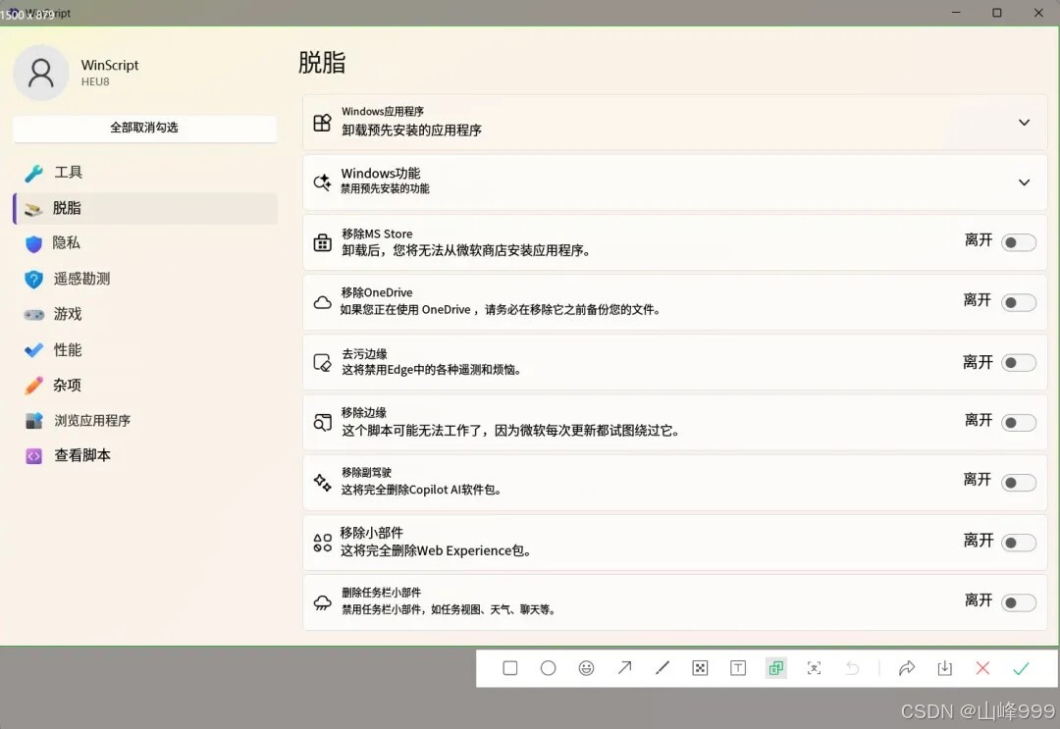Go to 遥感勘测 in the sidebar
Viewport: 1060px width, 729px height.
(144, 279)
